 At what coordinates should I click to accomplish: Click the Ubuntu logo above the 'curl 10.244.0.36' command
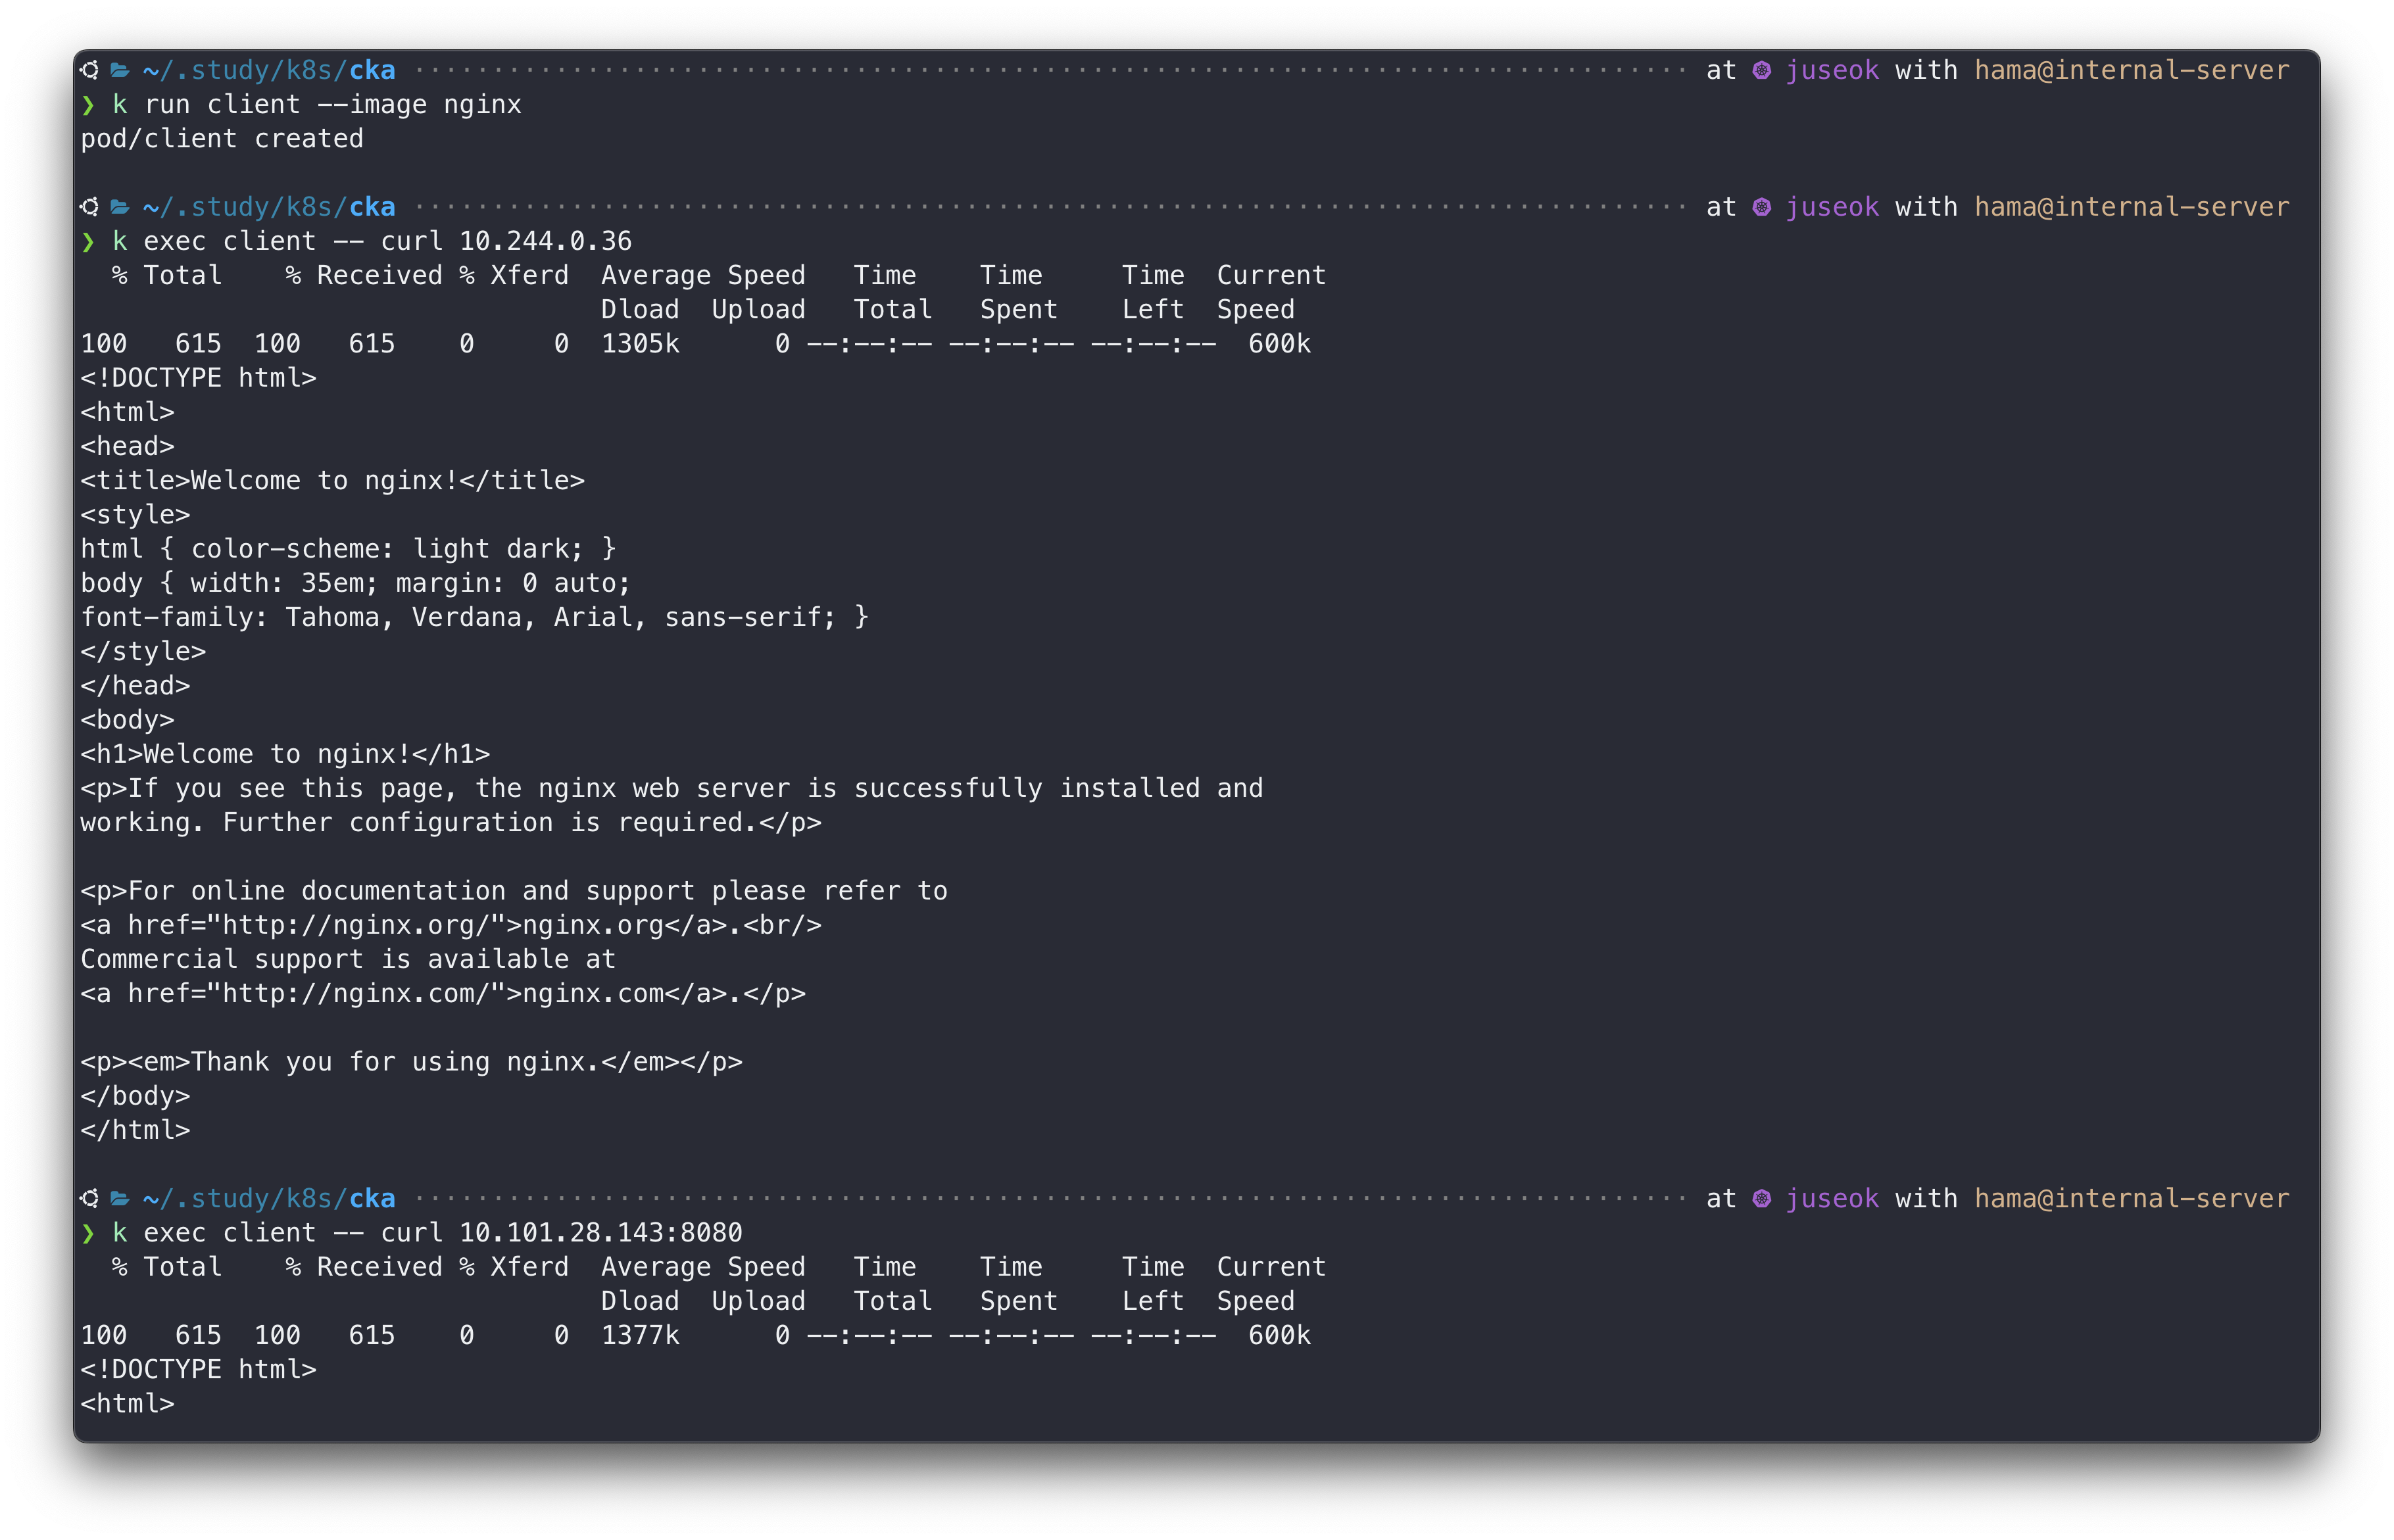[90, 207]
